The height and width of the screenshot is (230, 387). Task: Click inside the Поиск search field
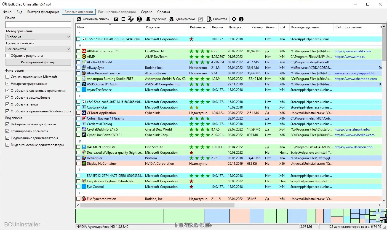tap(38, 25)
